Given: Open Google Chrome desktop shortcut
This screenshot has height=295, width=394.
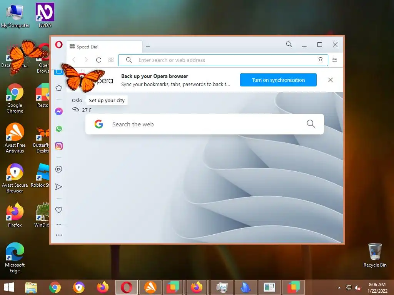Looking at the screenshot, I should pyautogui.click(x=15, y=99).
